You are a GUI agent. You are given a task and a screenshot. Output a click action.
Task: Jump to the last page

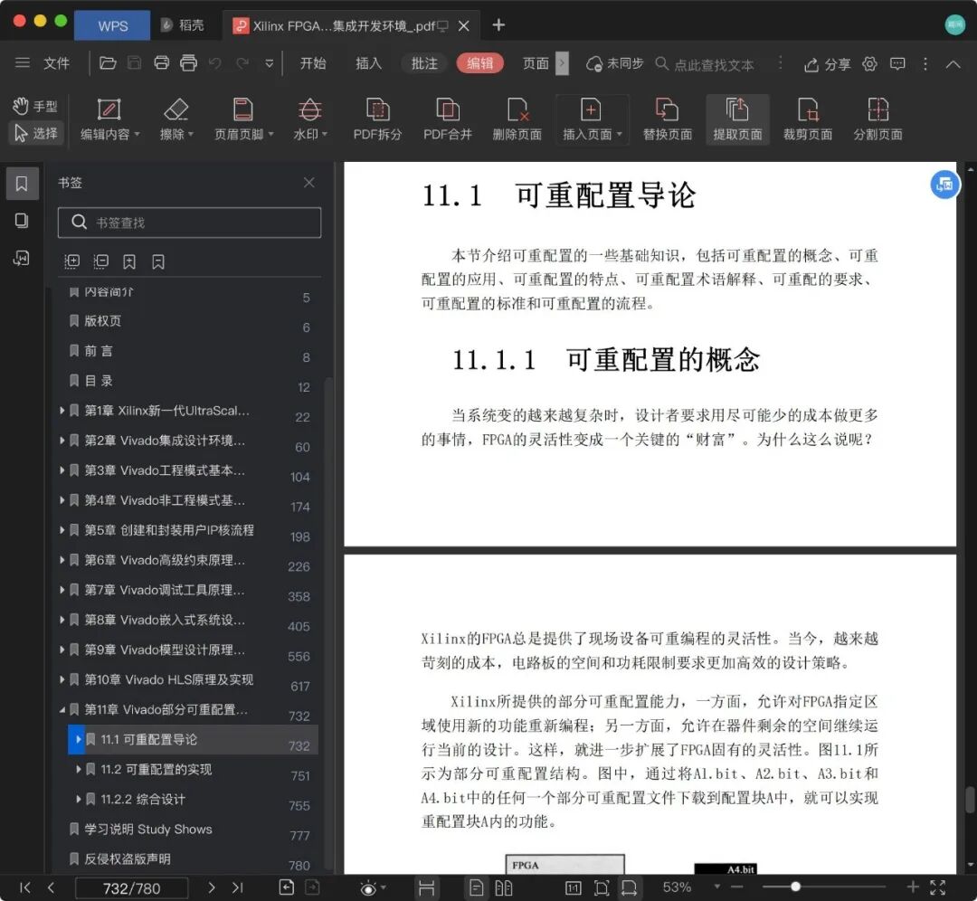237,888
